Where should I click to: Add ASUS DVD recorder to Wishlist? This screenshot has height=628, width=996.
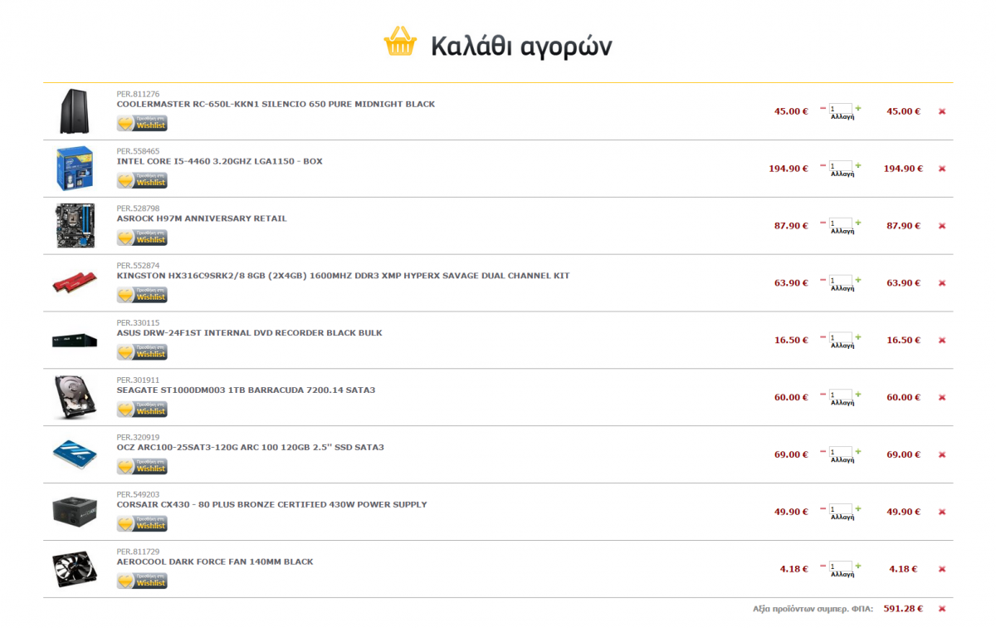[142, 353]
